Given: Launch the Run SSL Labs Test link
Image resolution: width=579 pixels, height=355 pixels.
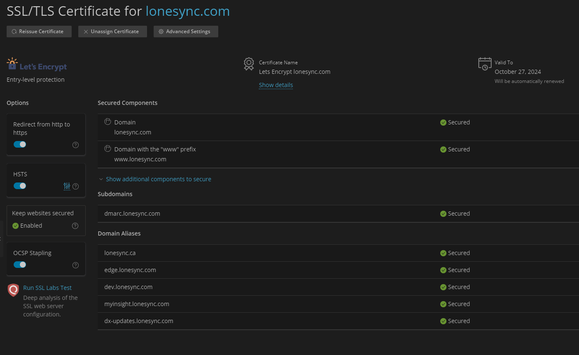Looking at the screenshot, I should pyautogui.click(x=47, y=287).
